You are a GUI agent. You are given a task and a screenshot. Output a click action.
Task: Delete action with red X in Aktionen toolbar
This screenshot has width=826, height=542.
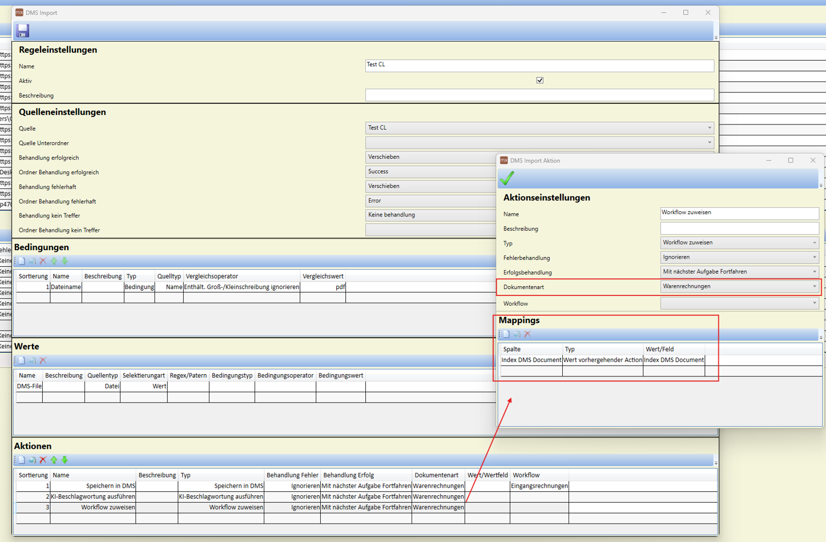pos(43,460)
